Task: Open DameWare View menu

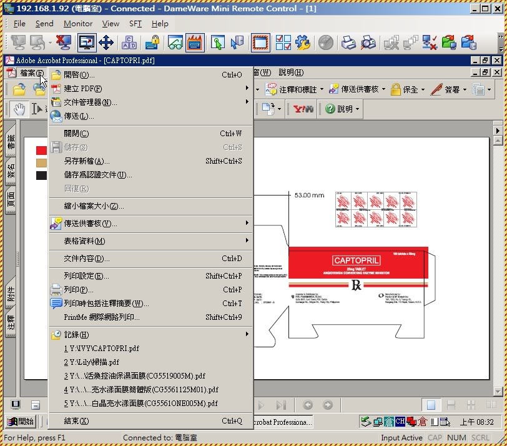Action: (x=111, y=24)
